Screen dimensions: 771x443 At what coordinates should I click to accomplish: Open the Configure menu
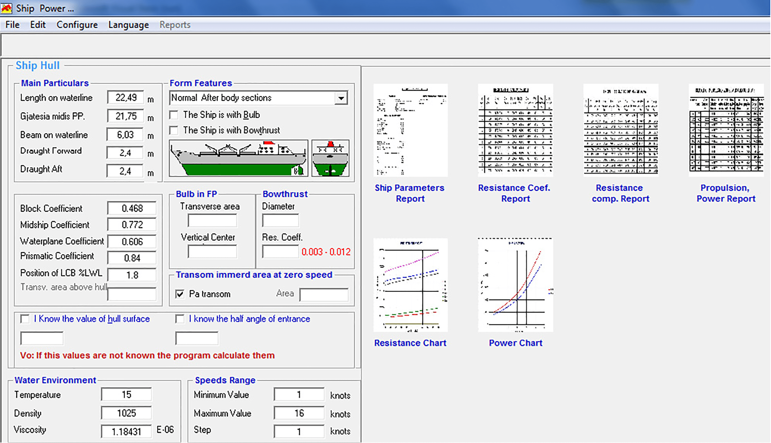[77, 25]
